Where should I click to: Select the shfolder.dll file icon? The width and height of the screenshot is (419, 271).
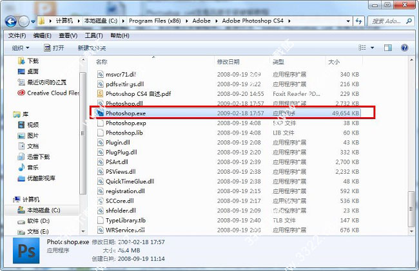pyautogui.click(x=100, y=210)
